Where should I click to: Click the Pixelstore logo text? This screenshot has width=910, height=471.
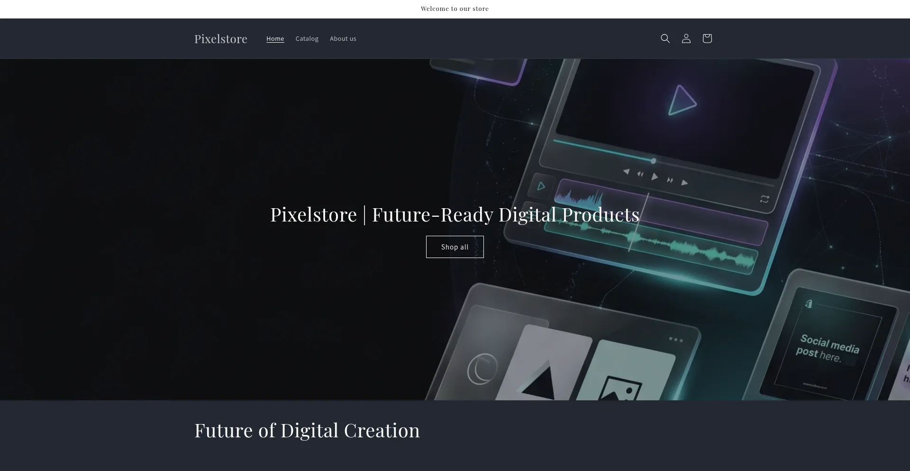(221, 38)
